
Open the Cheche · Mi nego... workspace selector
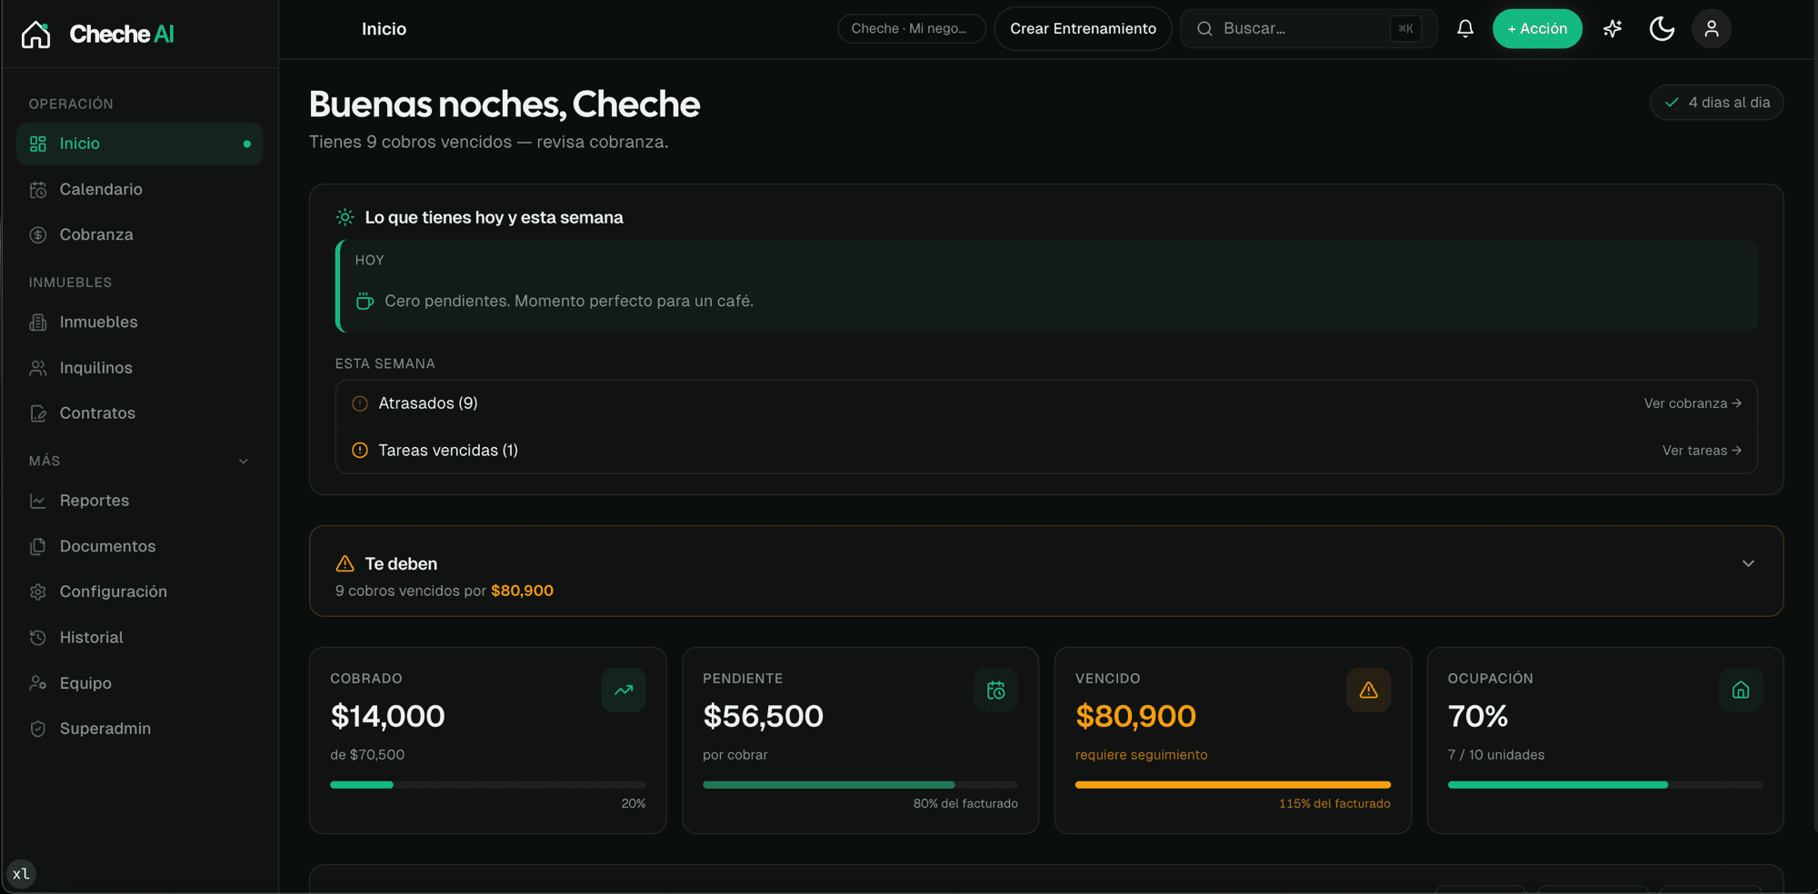911,29
